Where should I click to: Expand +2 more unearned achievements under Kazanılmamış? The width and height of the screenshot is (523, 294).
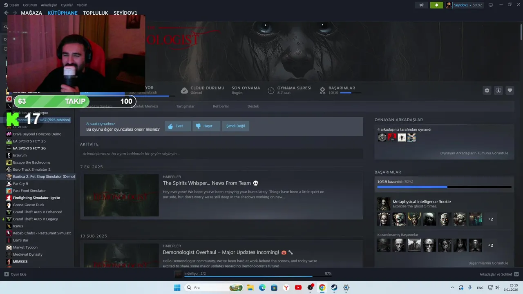[490, 245]
